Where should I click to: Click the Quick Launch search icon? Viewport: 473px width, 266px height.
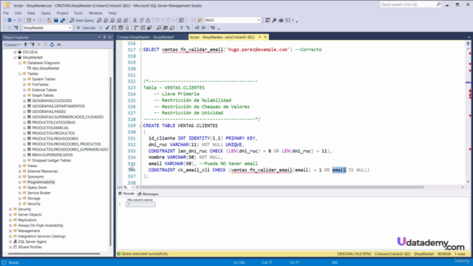click(438, 4)
